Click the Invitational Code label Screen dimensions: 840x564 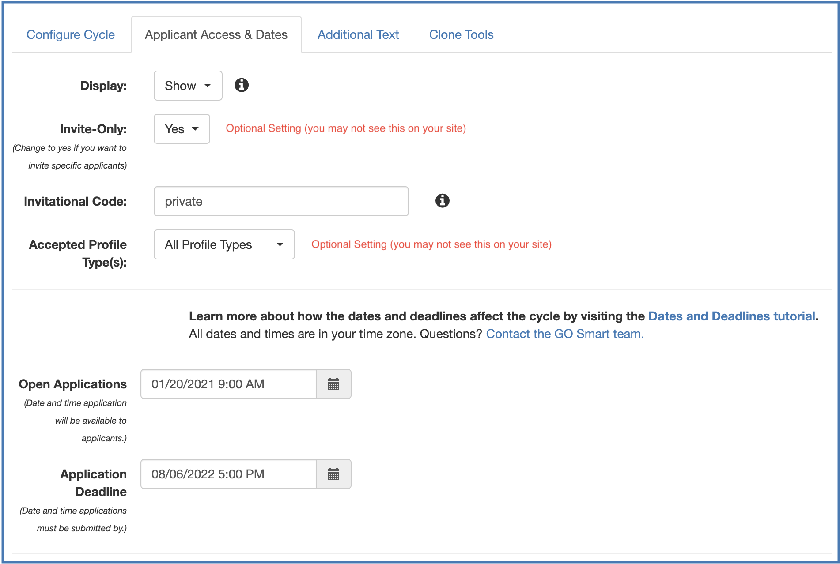(75, 201)
